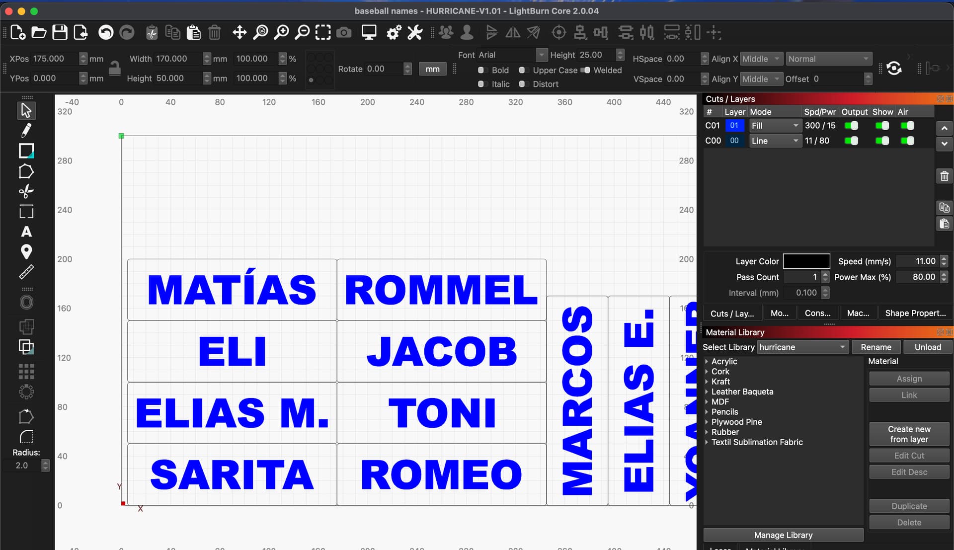
Task: Select the Draw Lines pencil tool
Action: (26, 131)
